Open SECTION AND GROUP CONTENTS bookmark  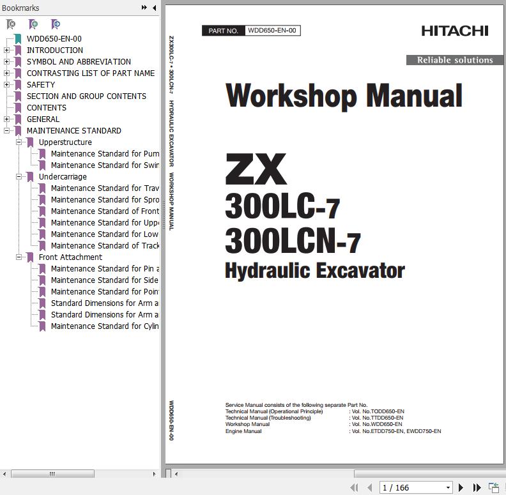point(86,96)
